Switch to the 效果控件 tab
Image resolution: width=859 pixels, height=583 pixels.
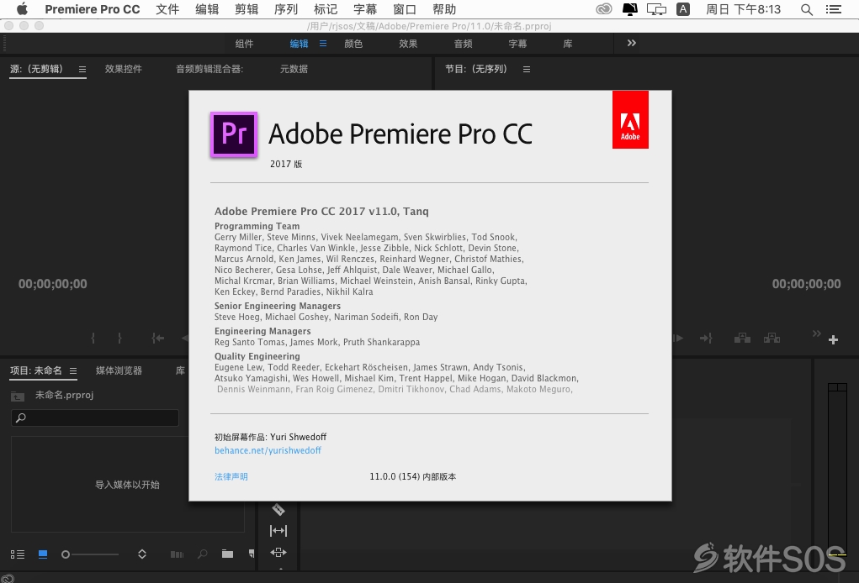[x=124, y=69]
